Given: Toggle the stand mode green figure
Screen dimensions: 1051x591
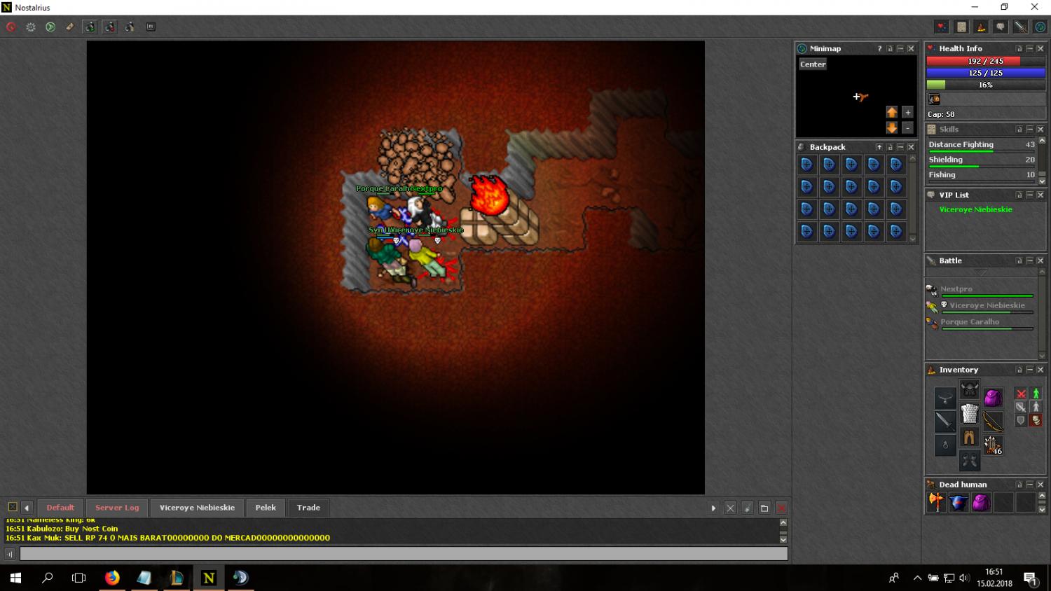Looking at the screenshot, I should (x=1036, y=394).
